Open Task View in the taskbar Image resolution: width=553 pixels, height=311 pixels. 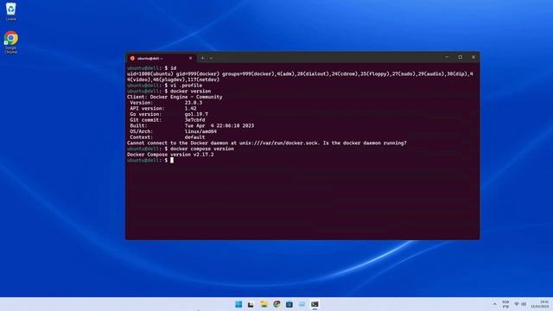coord(251,304)
